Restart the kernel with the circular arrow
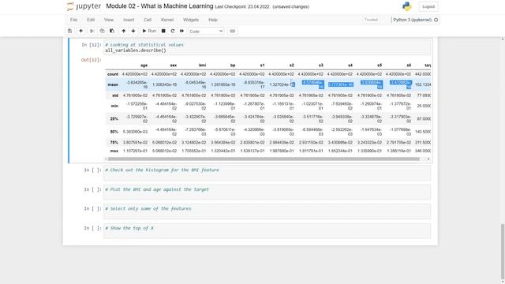 click(x=173, y=31)
